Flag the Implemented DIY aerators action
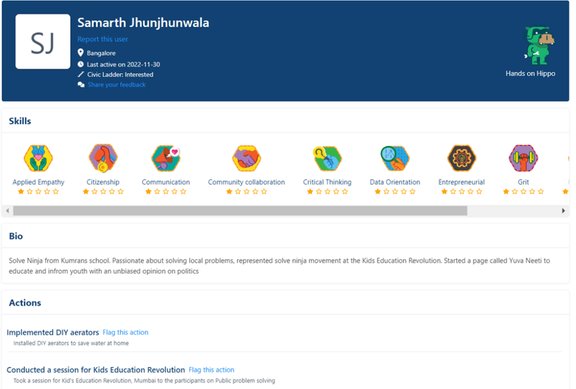 (x=125, y=332)
